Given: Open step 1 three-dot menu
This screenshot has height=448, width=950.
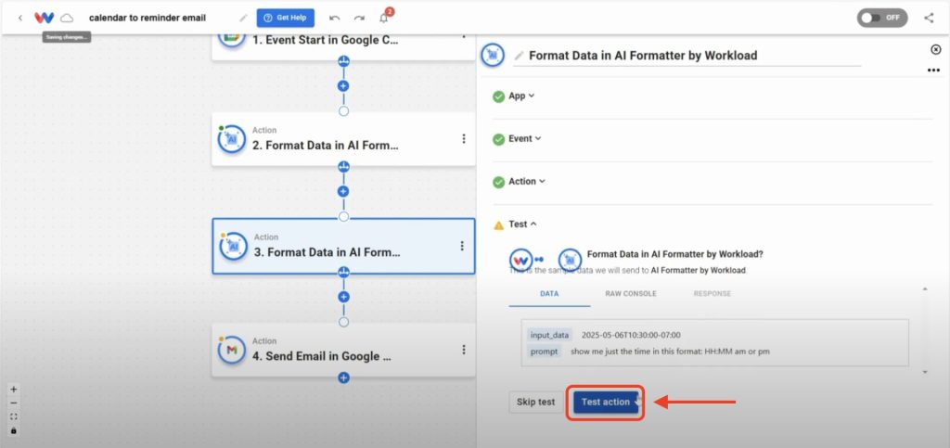Looking at the screenshot, I should point(464,36).
